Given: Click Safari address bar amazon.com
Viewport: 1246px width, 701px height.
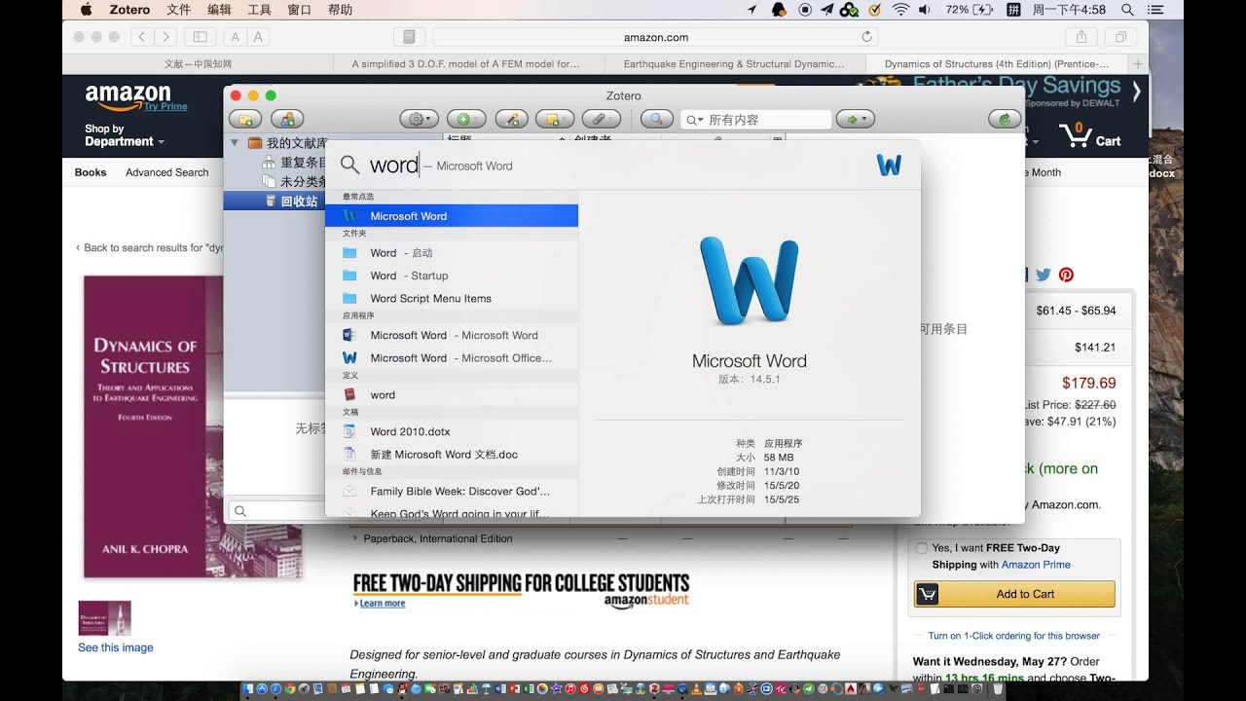Looking at the screenshot, I should 656,37.
